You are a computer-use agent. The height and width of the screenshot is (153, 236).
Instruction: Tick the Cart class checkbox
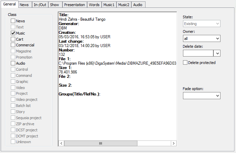point(13,39)
